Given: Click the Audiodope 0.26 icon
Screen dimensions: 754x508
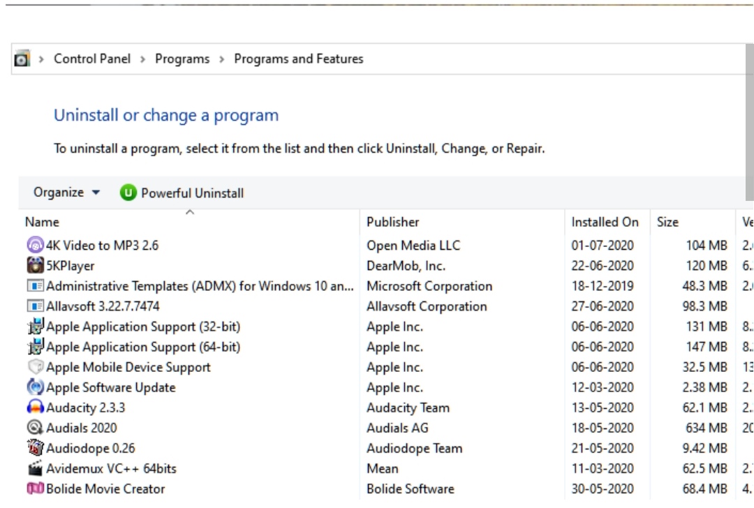Looking at the screenshot, I should click(35, 448).
